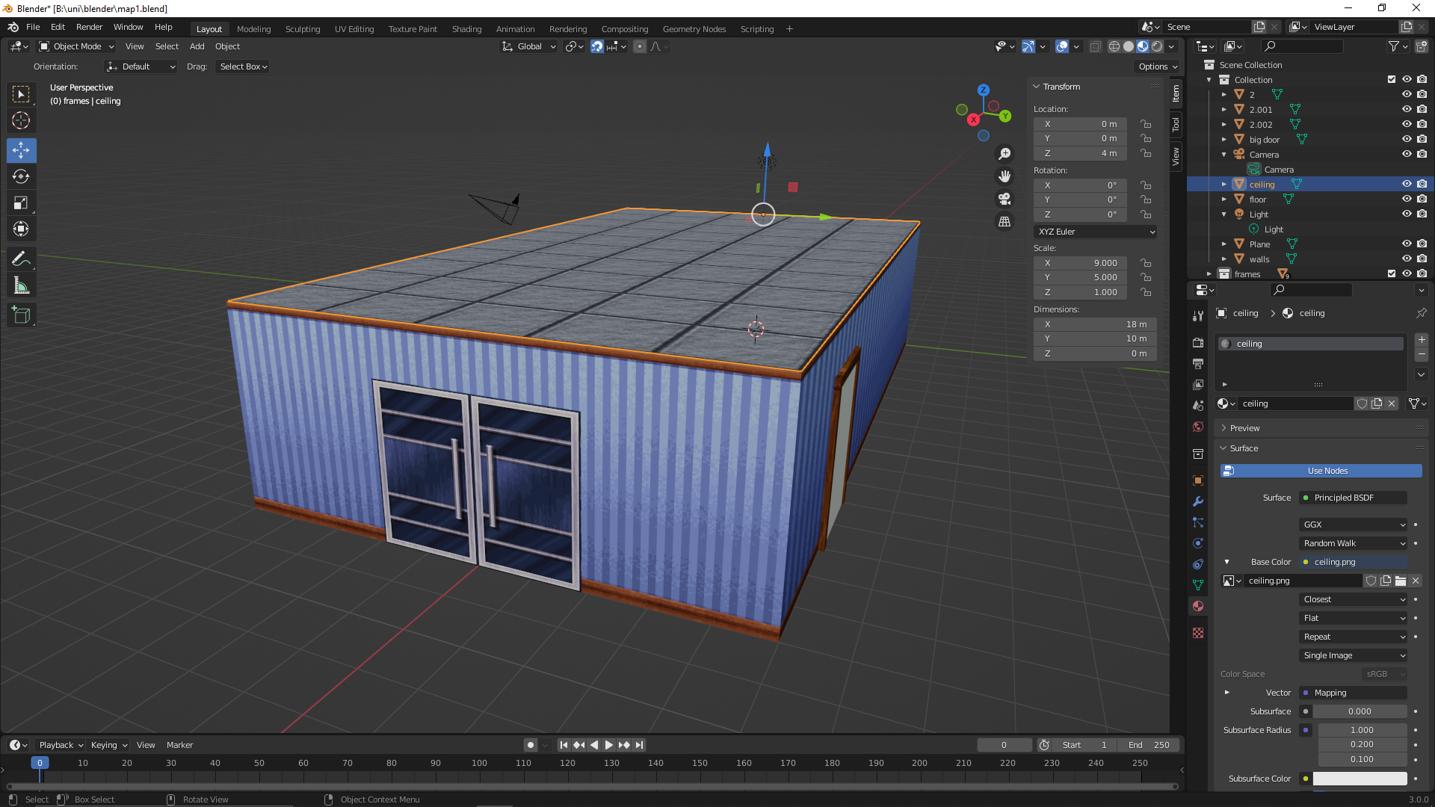Toggle big door visibility eye
Screen dimensions: 1435x807
pos(1407,139)
